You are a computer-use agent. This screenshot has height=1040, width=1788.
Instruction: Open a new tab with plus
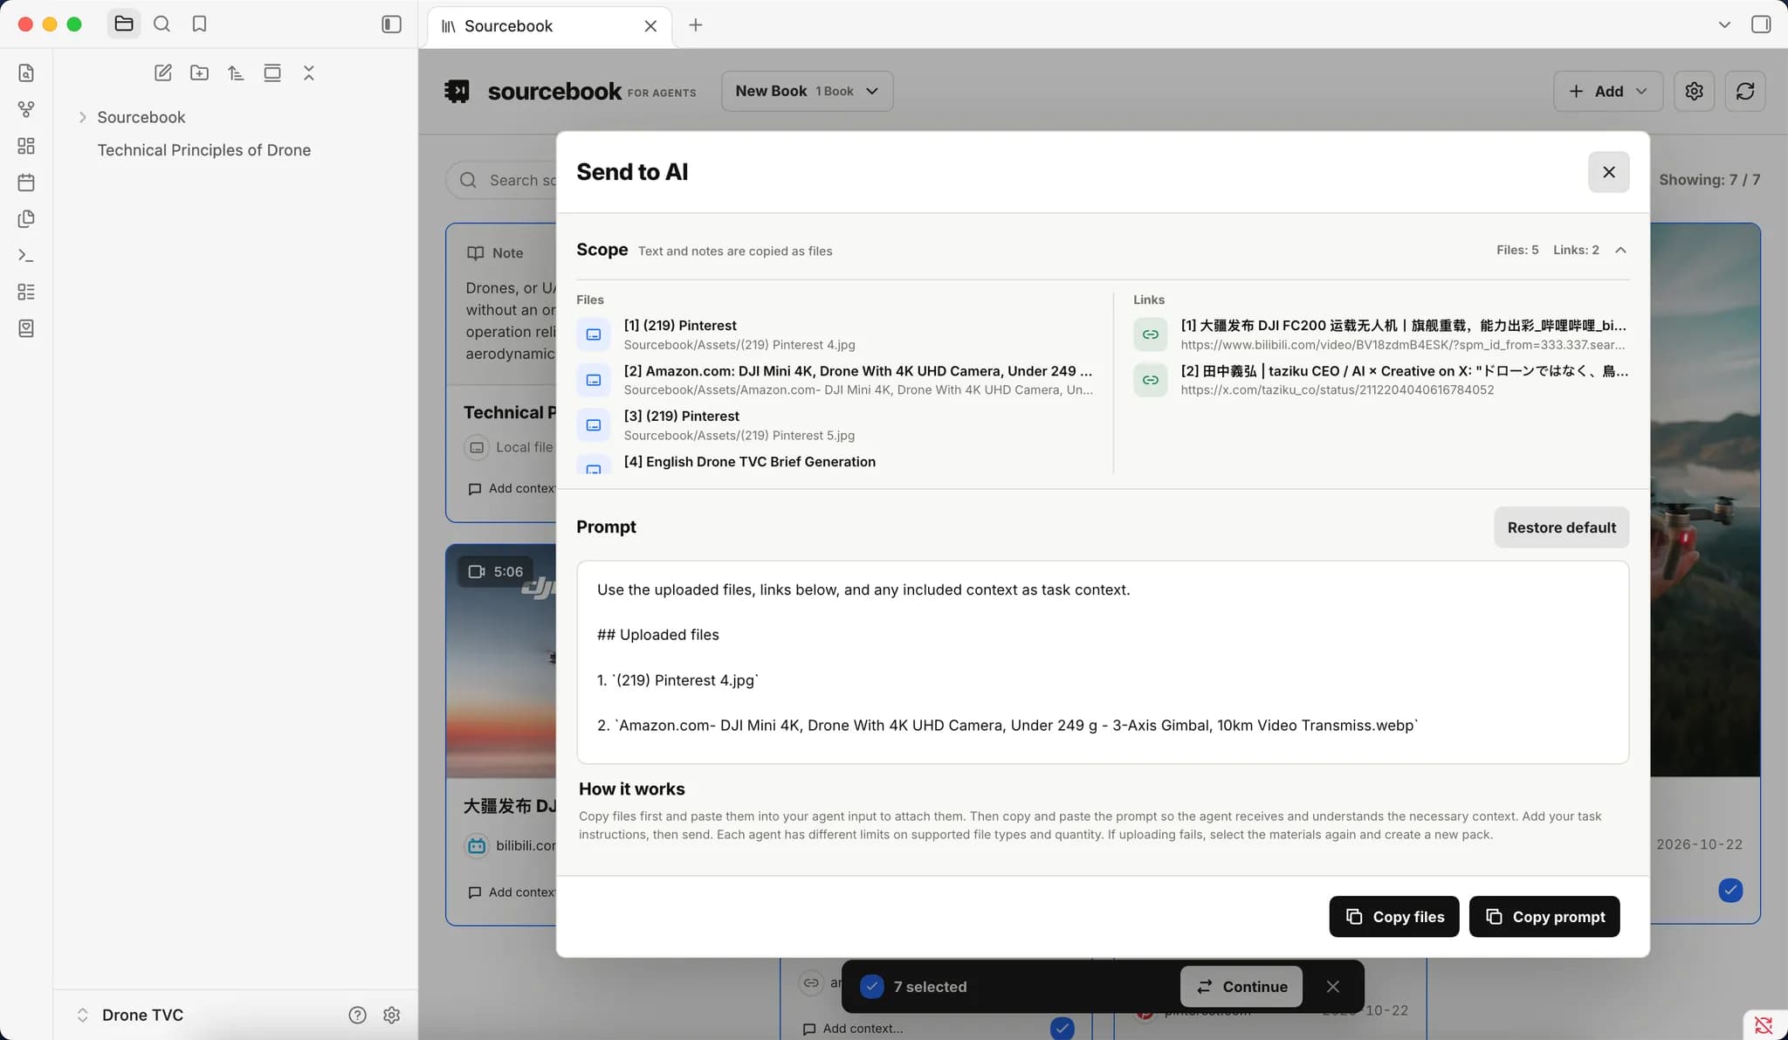point(695,25)
